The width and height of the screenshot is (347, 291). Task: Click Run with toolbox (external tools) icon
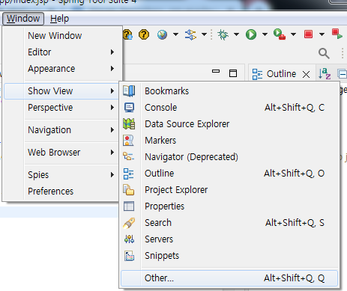pos(280,34)
